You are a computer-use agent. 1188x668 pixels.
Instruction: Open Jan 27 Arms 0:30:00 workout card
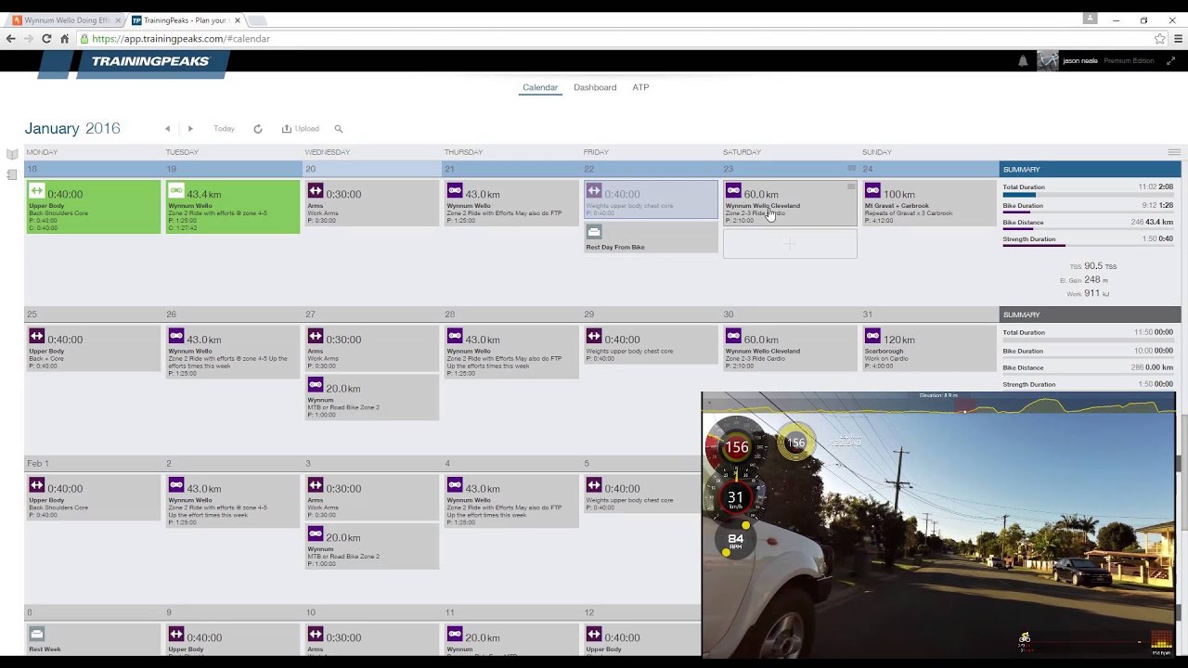click(372, 349)
